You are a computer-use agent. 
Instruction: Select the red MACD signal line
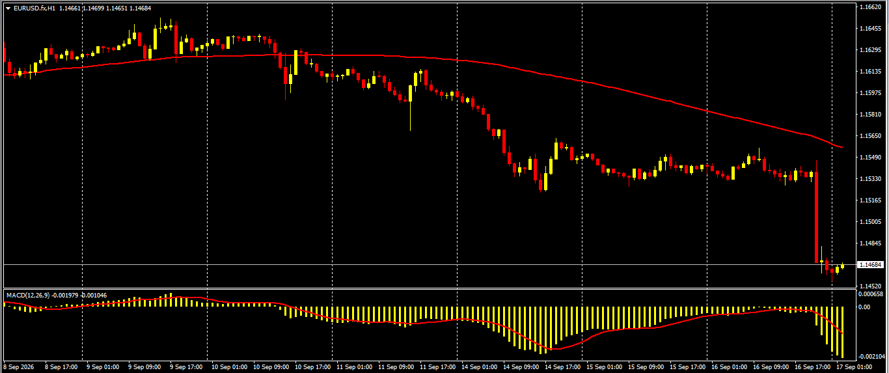point(456,318)
